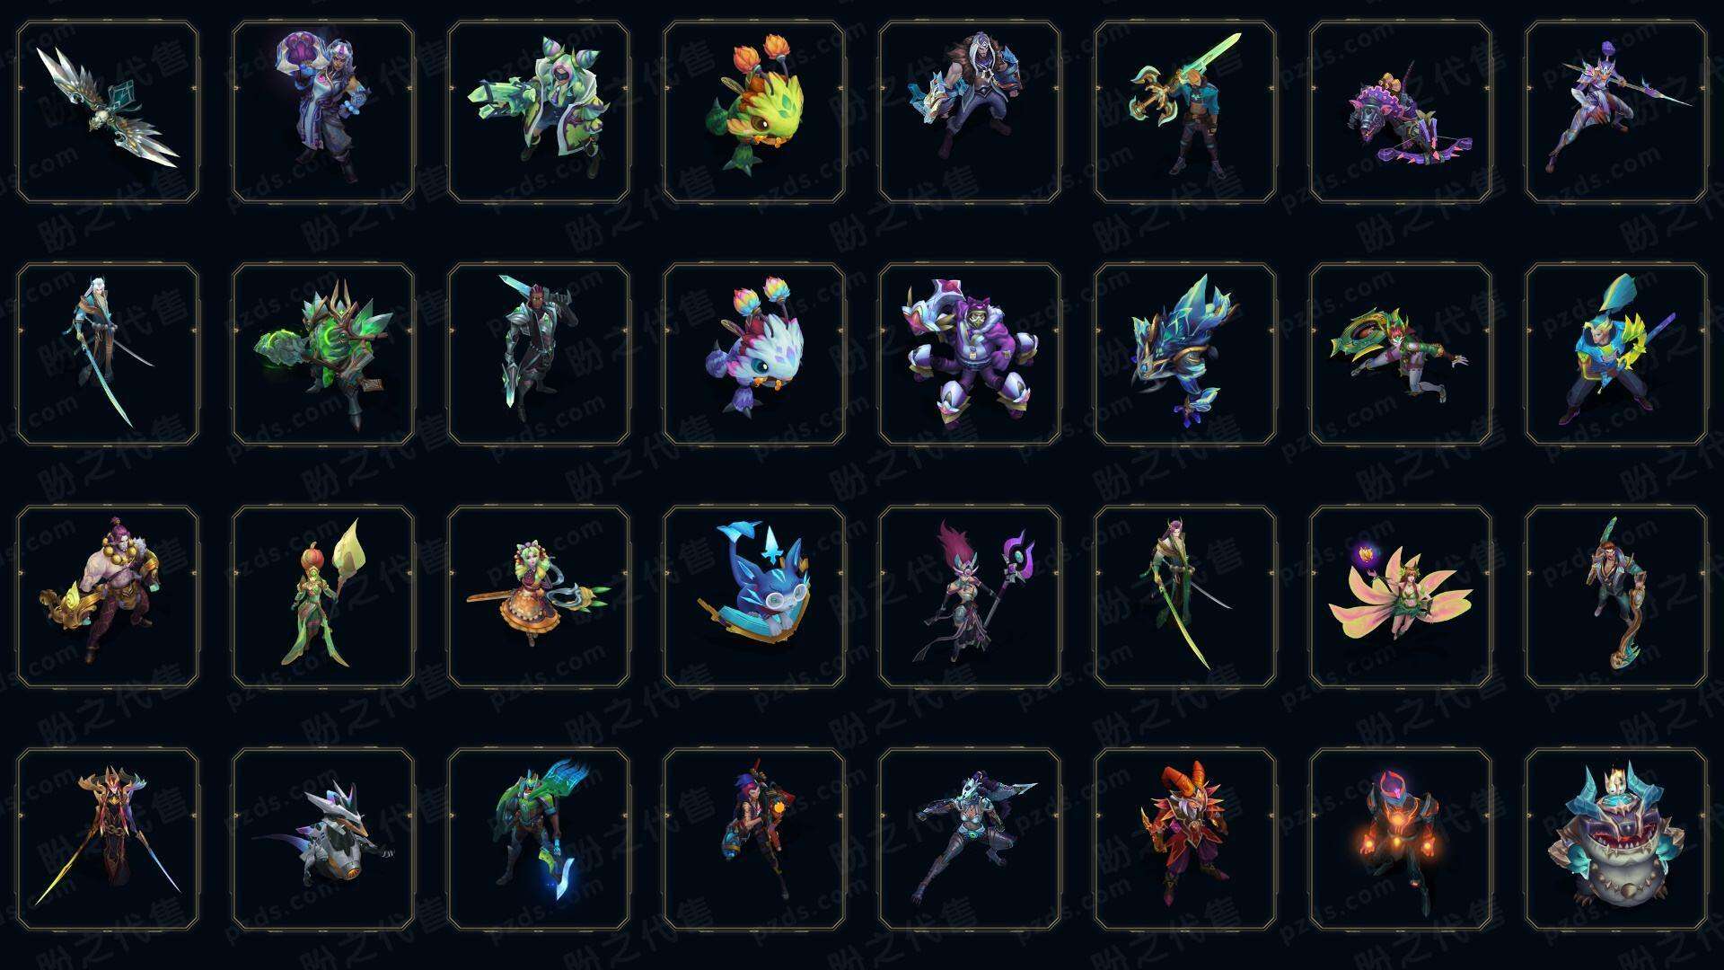Open the glowing orange fire-fist robot skin
This screenshot has width=1724, height=970.
(1401, 839)
